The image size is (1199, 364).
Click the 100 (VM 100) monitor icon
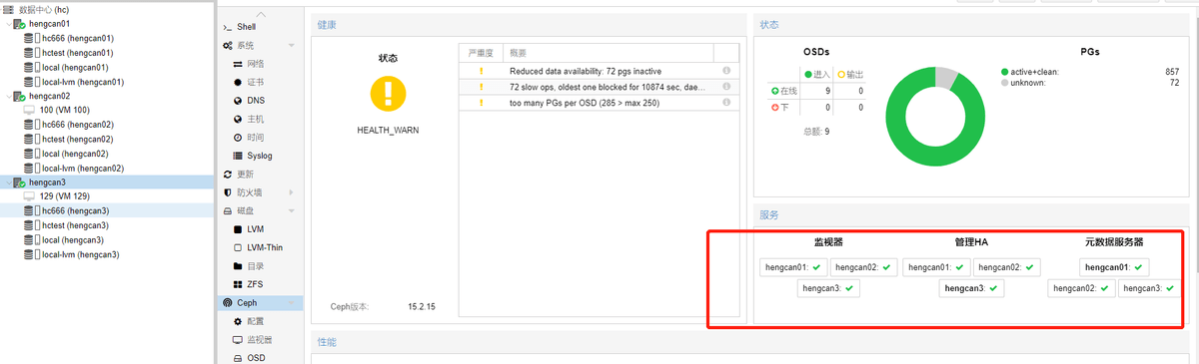(29, 111)
